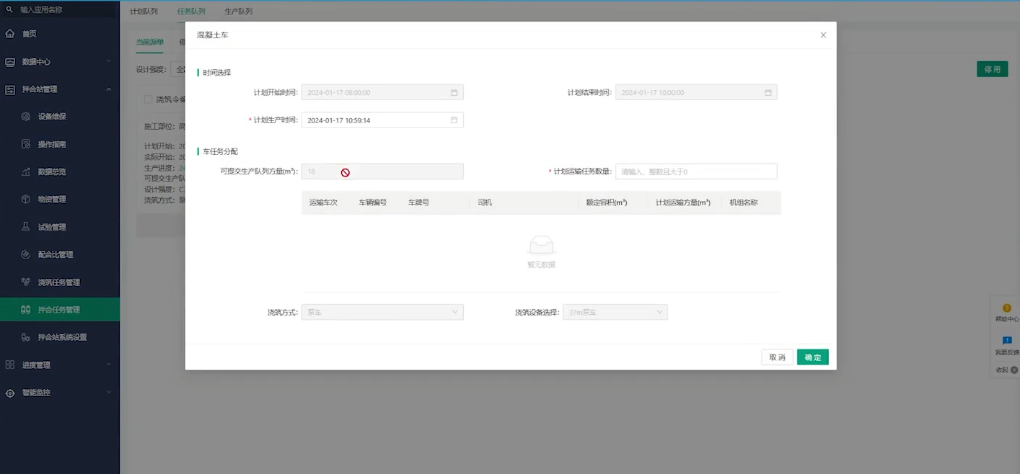Select the 当前派单 sub-tab
This screenshot has width=1020, height=474.
click(150, 42)
